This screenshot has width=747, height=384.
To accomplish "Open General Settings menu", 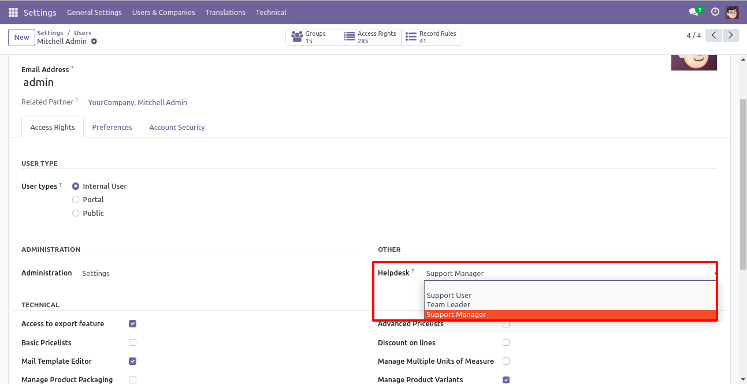I will click(94, 12).
